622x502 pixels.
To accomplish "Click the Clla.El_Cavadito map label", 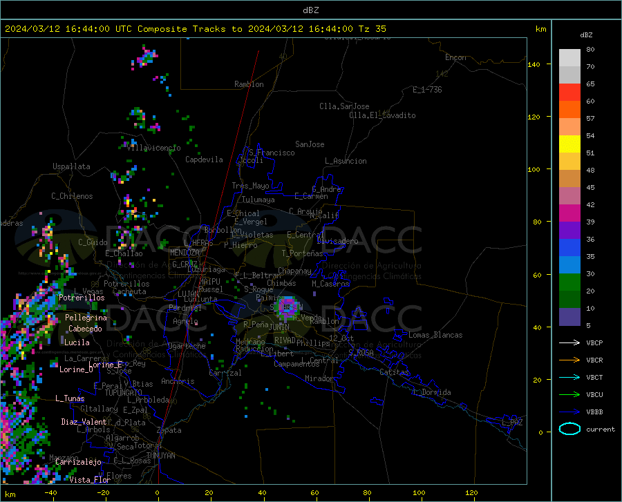I will (x=382, y=115).
